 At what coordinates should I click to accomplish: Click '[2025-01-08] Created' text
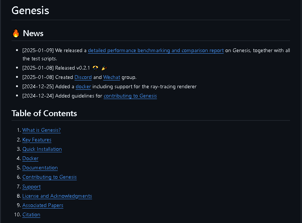click(48, 77)
